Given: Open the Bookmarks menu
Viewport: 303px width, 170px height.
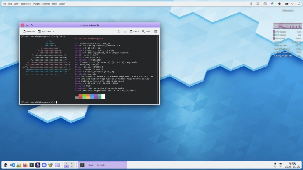Looking at the screenshot, I should coord(26,4).
